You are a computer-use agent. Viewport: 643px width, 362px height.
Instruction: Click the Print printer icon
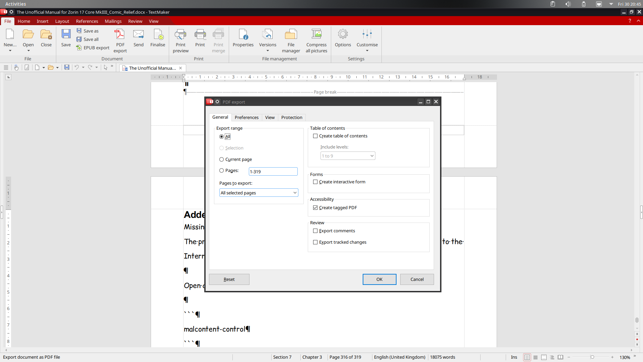tap(200, 35)
